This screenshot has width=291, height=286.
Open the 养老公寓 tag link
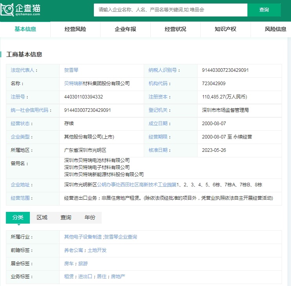[x=73, y=250]
